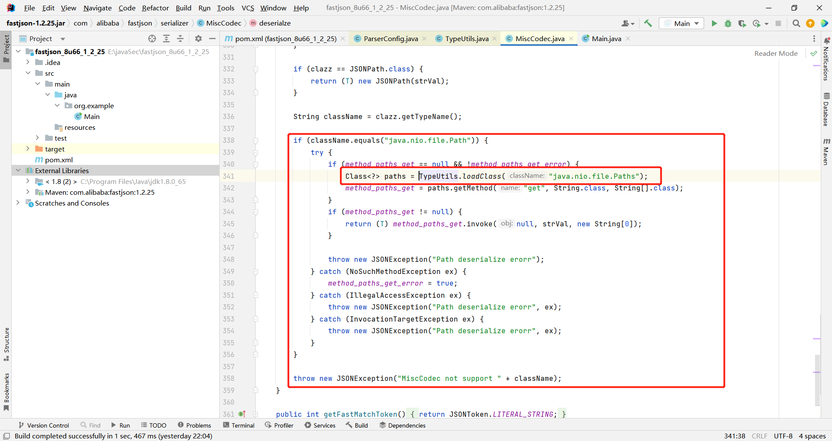This screenshot has height=441, width=832.
Task: Collapse the src folder
Action: coord(28,73)
